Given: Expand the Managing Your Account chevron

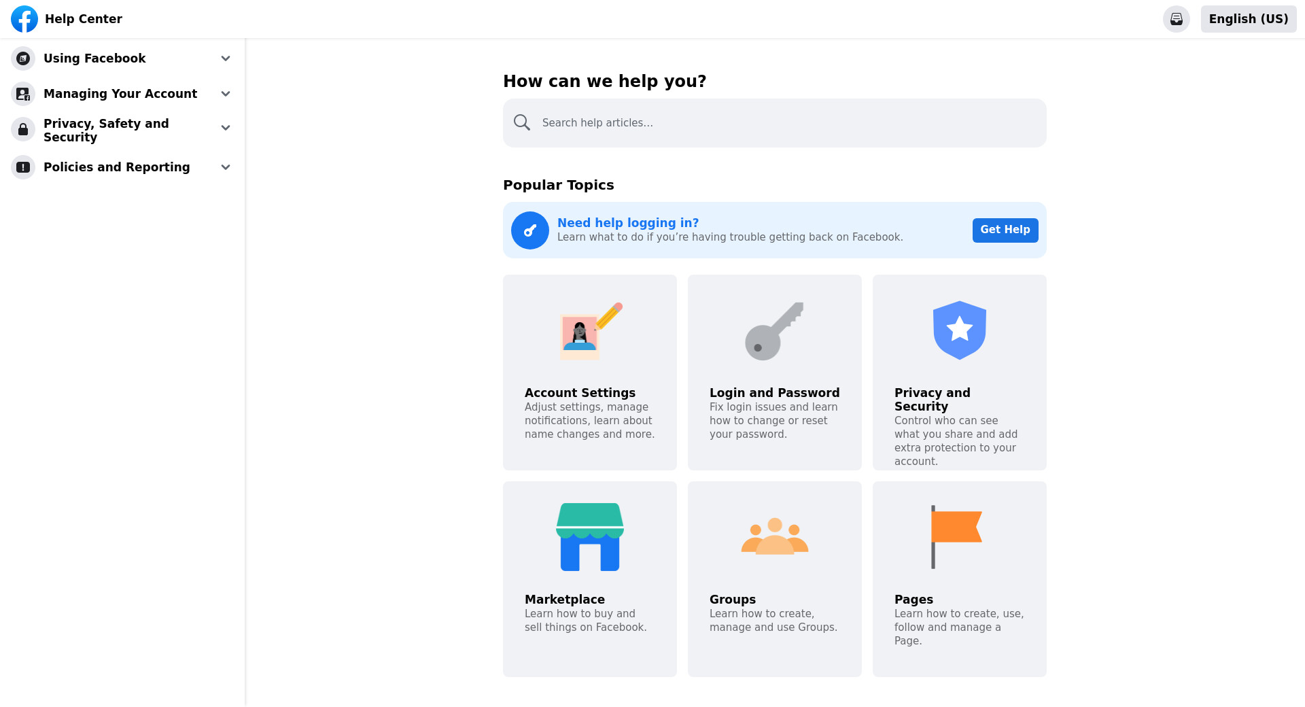Looking at the screenshot, I should coord(226,94).
